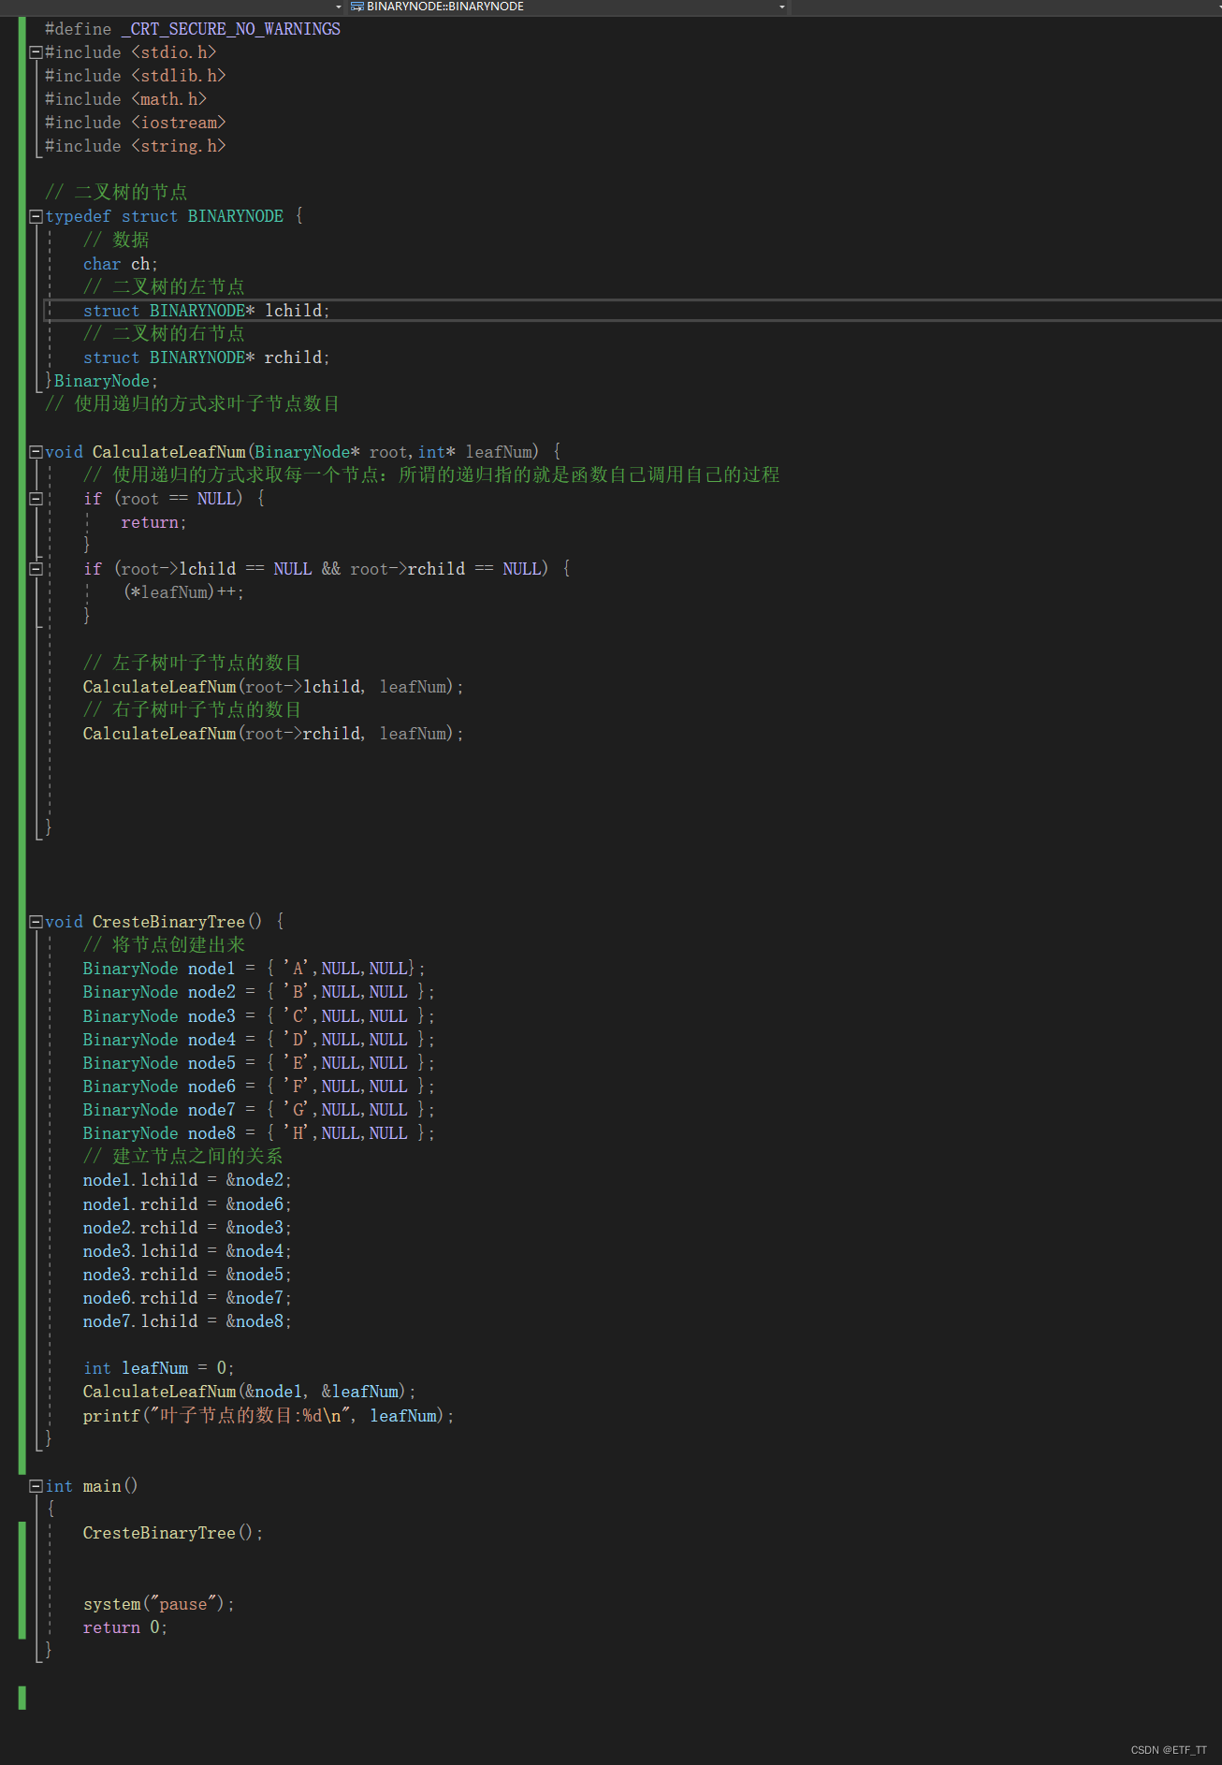Click 'struct BINARYNODE* rchild;' line
The height and width of the screenshot is (1765, 1222).
tap(207, 357)
